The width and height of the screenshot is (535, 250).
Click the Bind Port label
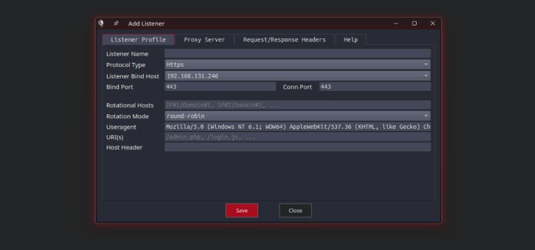click(120, 87)
